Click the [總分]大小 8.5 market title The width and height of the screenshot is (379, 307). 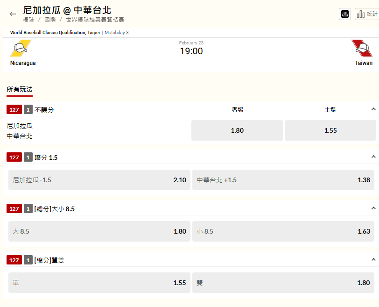pos(55,209)
